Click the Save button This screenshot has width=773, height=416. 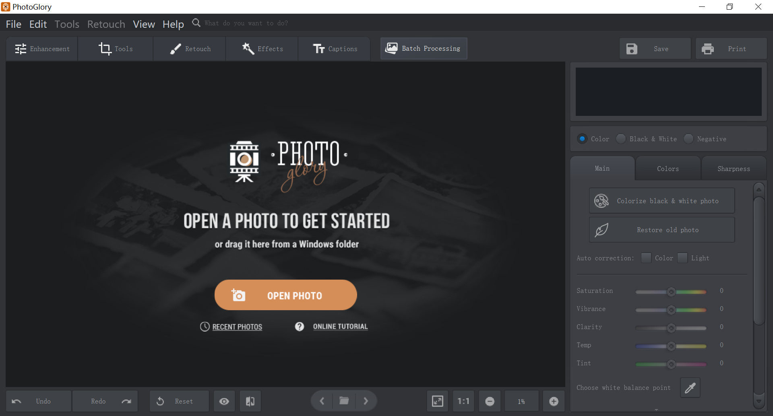[x=655, y=49]
